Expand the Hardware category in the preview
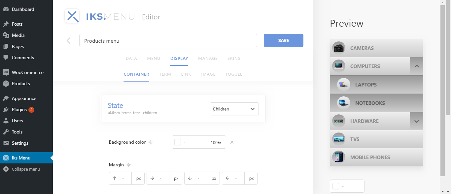Image resolution: width=451 pixels, height=194 pixels. click(x=416, y=121)
